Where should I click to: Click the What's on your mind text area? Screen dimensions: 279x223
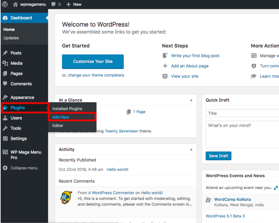click(x=242, y=134)
